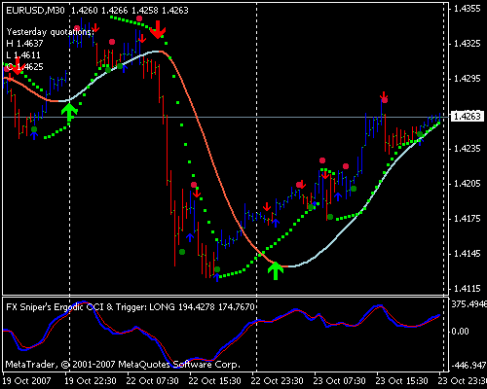Screen dimensions: 487x389
Task: Click the large red down arrow at the chart's top peak
Action: pyautogui.click(x=158, y=29)
